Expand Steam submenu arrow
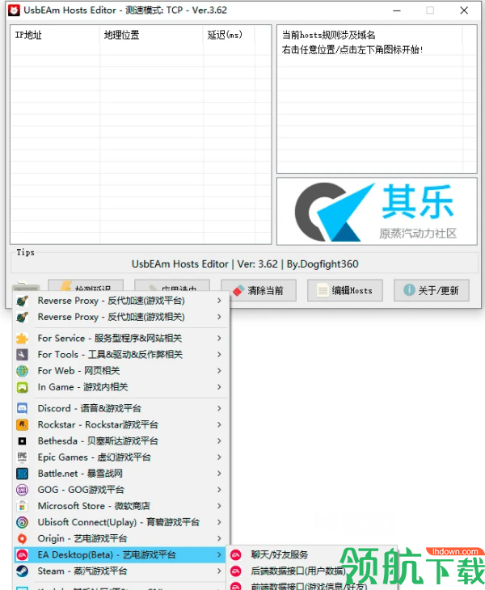This screenshot has height=590, width=485. click(x=219, y=571)
